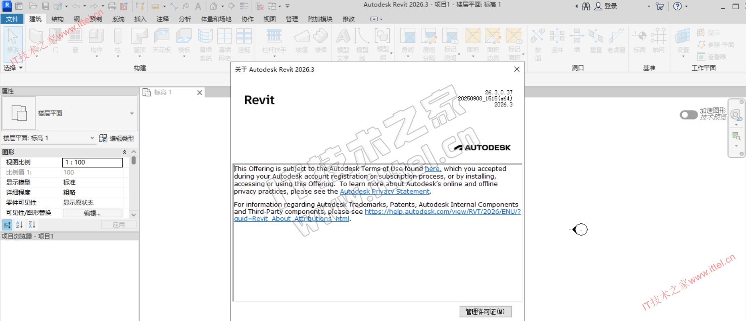Toggle property categorized sort button in Properties panel
This screenshot has height=321, width=746.
click(7, 225)
